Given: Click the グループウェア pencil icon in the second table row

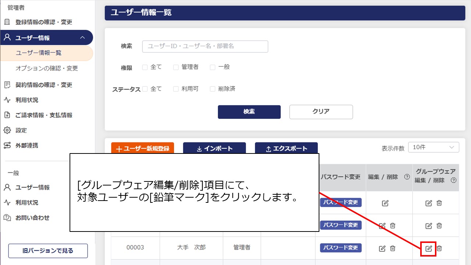Looking at the screenshot, I should 428,226.
